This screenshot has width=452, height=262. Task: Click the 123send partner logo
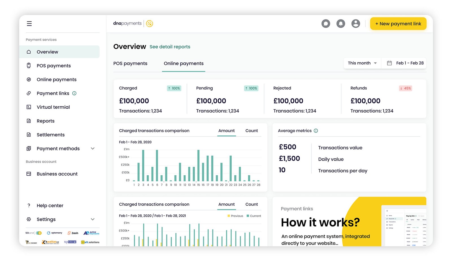coord(34,233)
